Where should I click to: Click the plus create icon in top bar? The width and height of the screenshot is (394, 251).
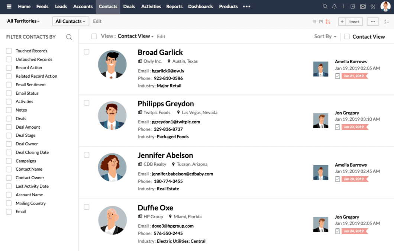tap(343, 6)
